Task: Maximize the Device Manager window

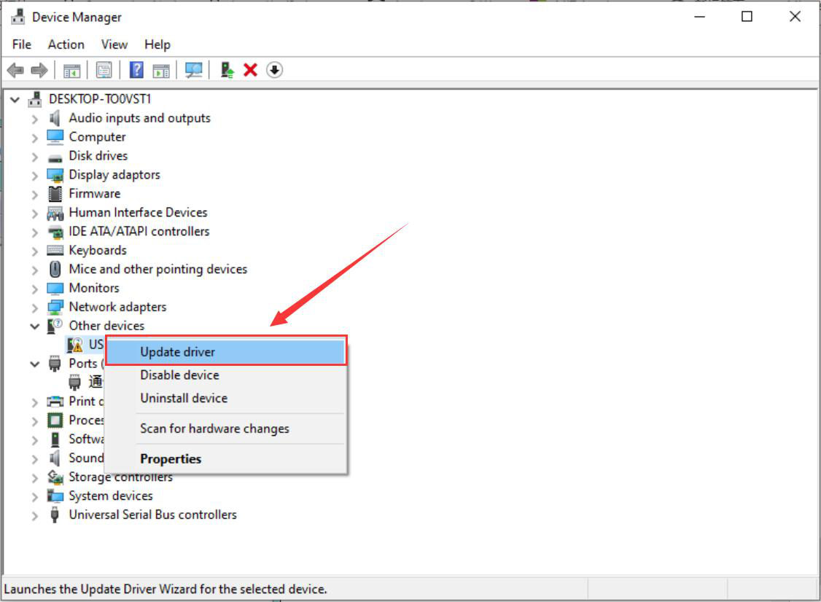Action: [747, 17]
